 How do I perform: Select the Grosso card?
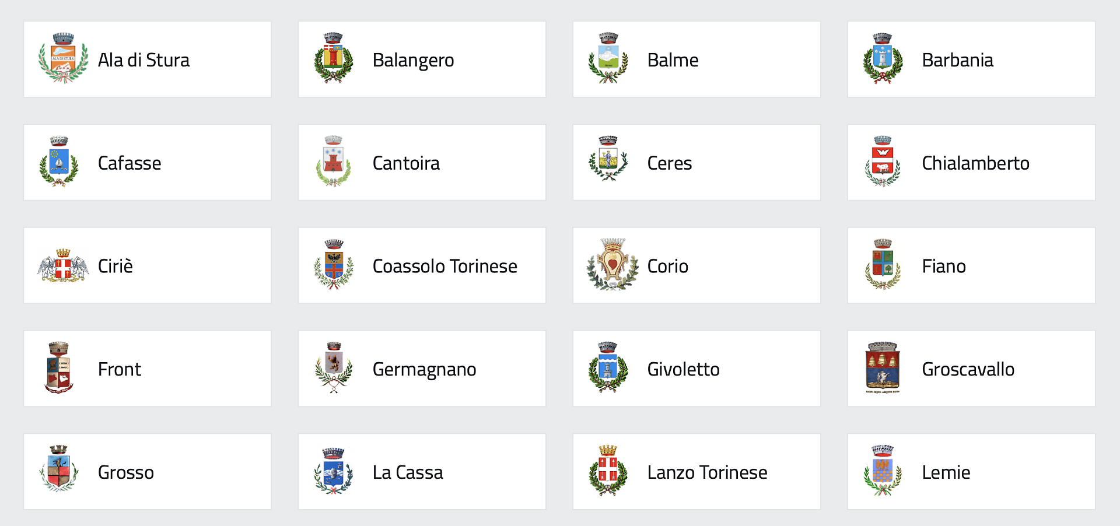click(x=147, y=472)
